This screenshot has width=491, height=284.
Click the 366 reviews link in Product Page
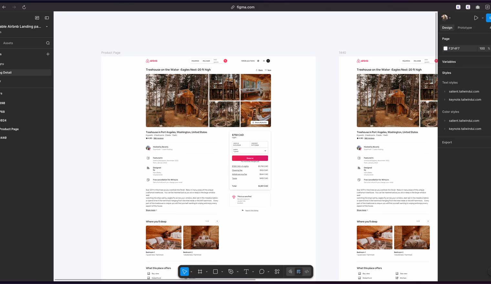[x=158, y=138]
